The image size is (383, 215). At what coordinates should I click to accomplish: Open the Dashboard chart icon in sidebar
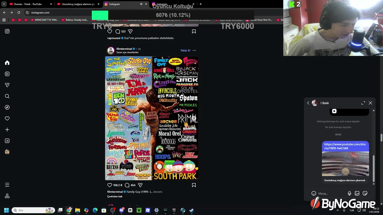pyautogui.click(x=7, y=141)
